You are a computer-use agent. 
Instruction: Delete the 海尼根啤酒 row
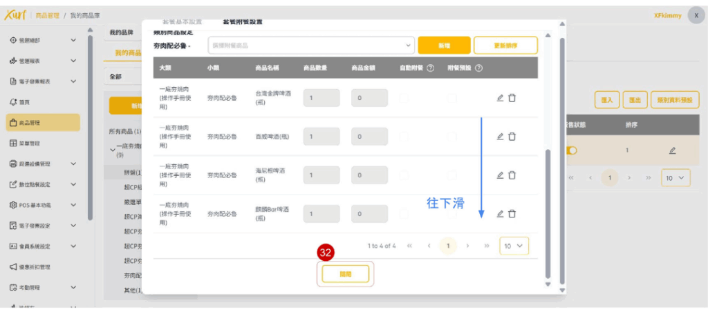512,175
